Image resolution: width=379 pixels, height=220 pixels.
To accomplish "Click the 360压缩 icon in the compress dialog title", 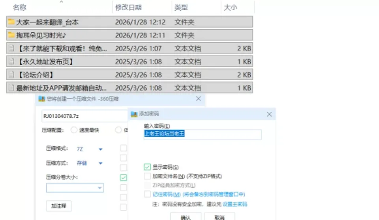I will 42,99.
